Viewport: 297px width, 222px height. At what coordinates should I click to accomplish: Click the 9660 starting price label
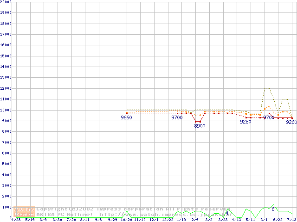[x=126, y=118]
